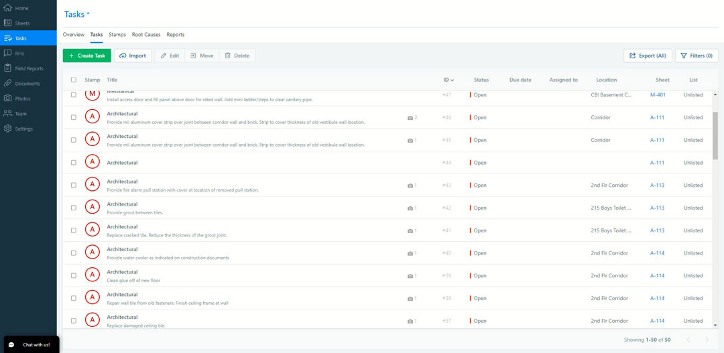
Task: Open Sheets from the sidebar
Action: point(22,23)
